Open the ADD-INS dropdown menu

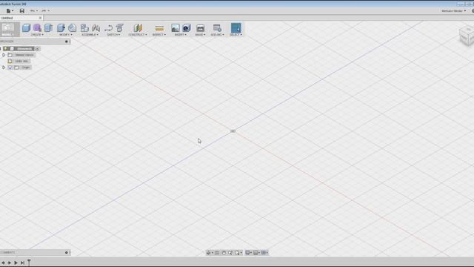217,35
